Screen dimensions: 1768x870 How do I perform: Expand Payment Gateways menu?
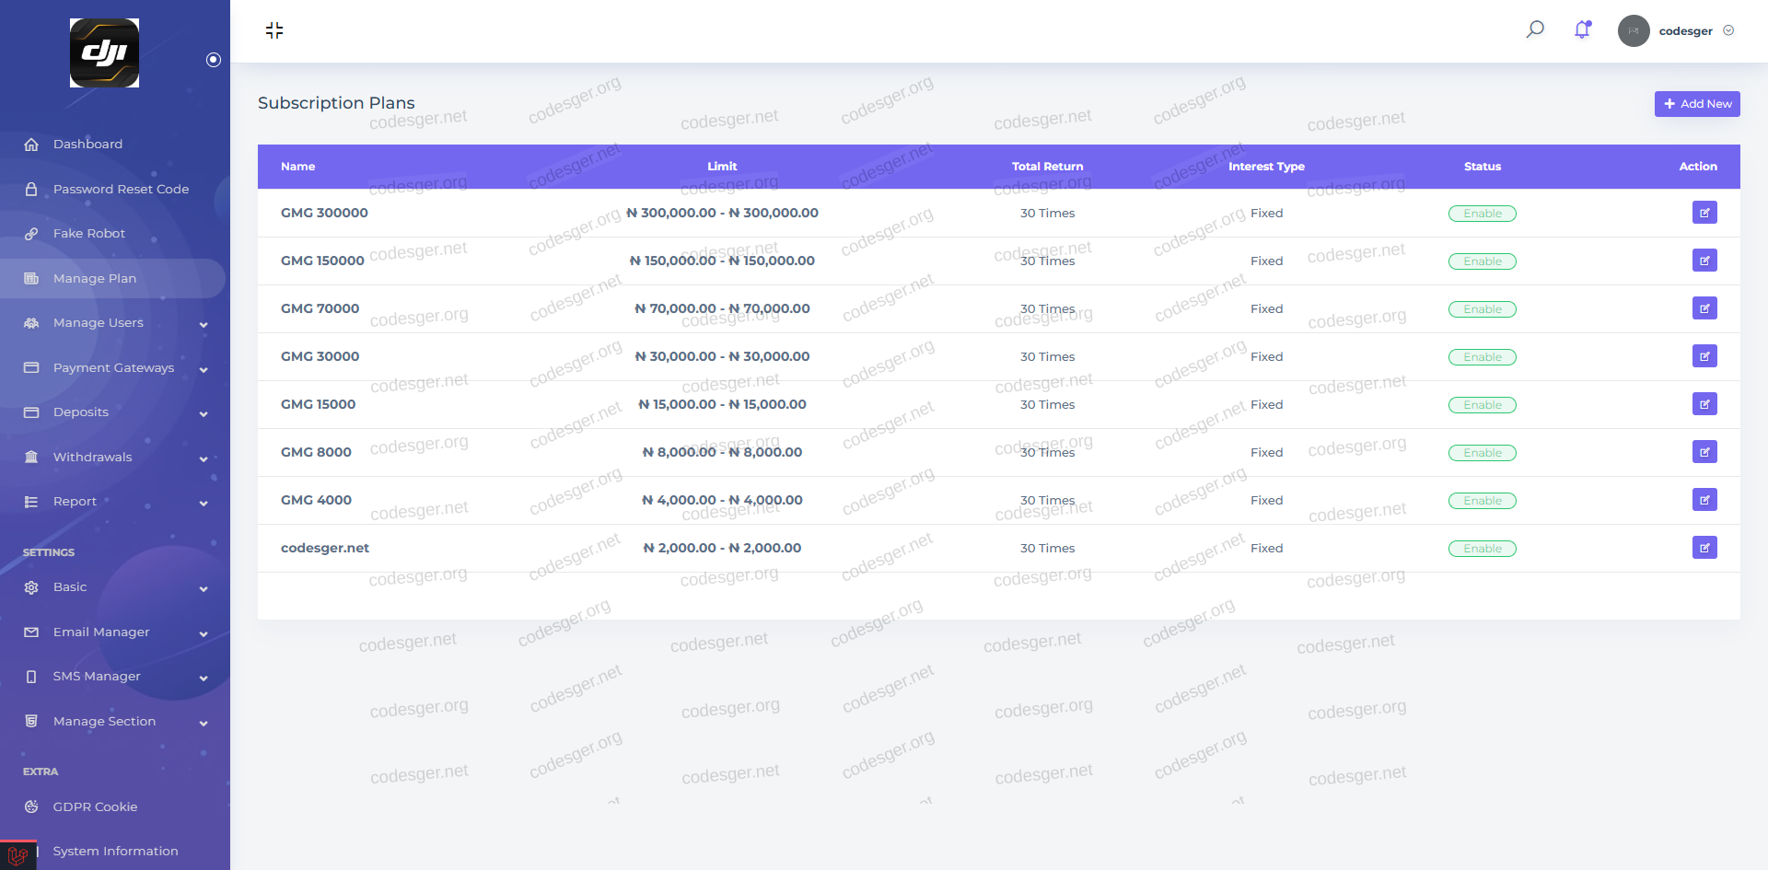(114, 368)
